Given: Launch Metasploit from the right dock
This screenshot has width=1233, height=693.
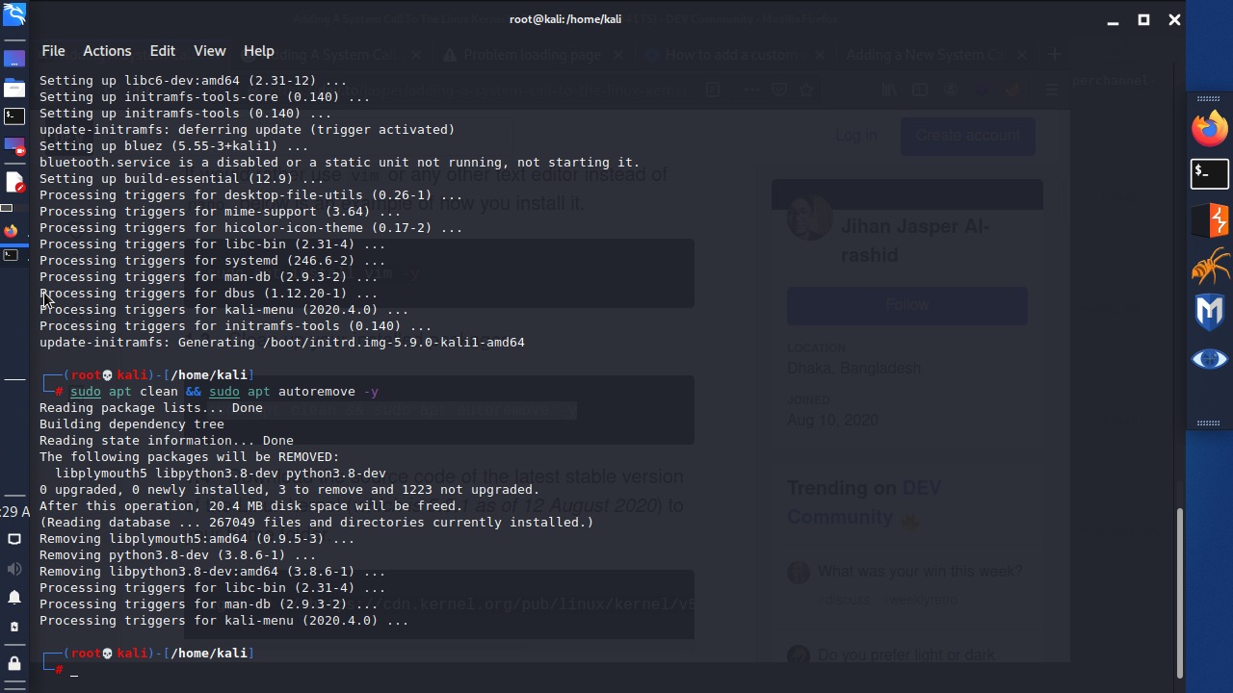Looking at the screenshot, I should point(1210,313).
